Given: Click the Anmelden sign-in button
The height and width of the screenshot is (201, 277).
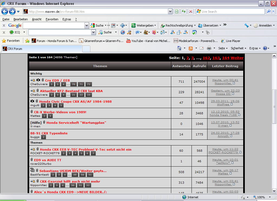Looking at the screenshot, I should (x=263, y=25).
